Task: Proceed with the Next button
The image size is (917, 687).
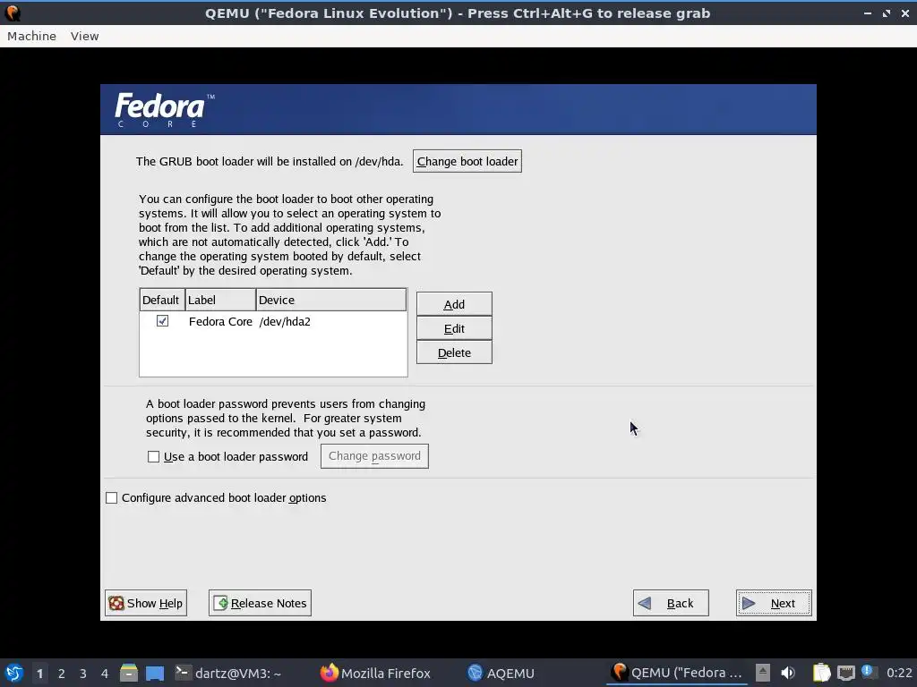Action: pyautogui.click(x=774, y=603)
